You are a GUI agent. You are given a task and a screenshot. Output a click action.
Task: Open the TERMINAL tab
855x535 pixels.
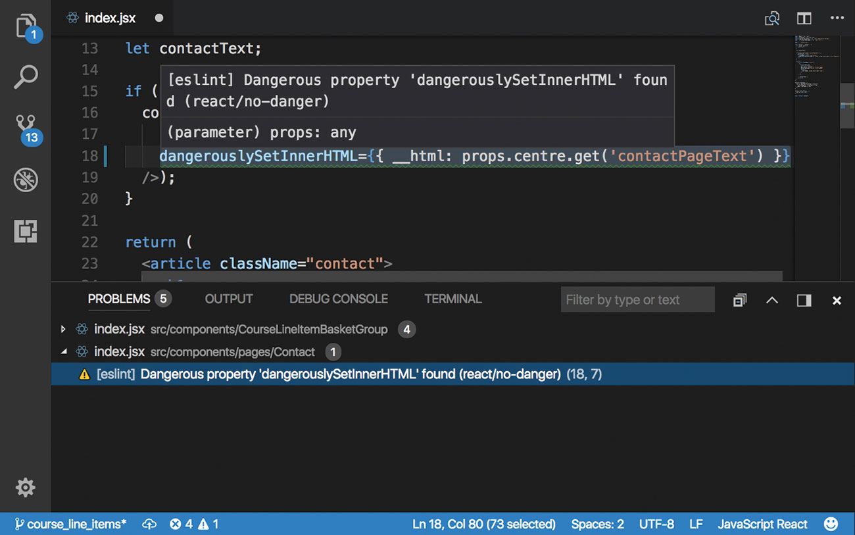click(452, 299)
